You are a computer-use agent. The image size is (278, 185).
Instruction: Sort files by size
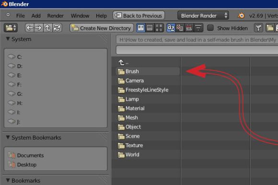tap(198, 28)
